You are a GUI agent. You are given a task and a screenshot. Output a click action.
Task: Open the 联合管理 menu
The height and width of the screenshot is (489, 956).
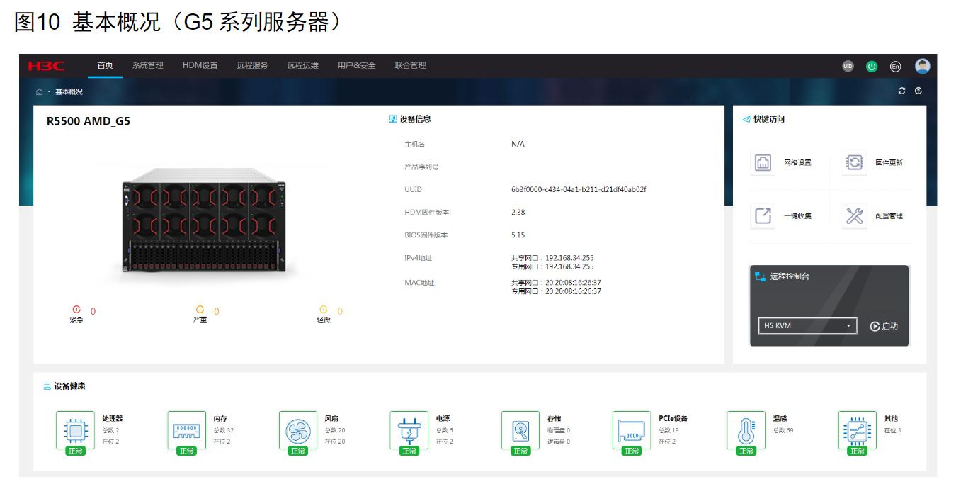point(410,66)
